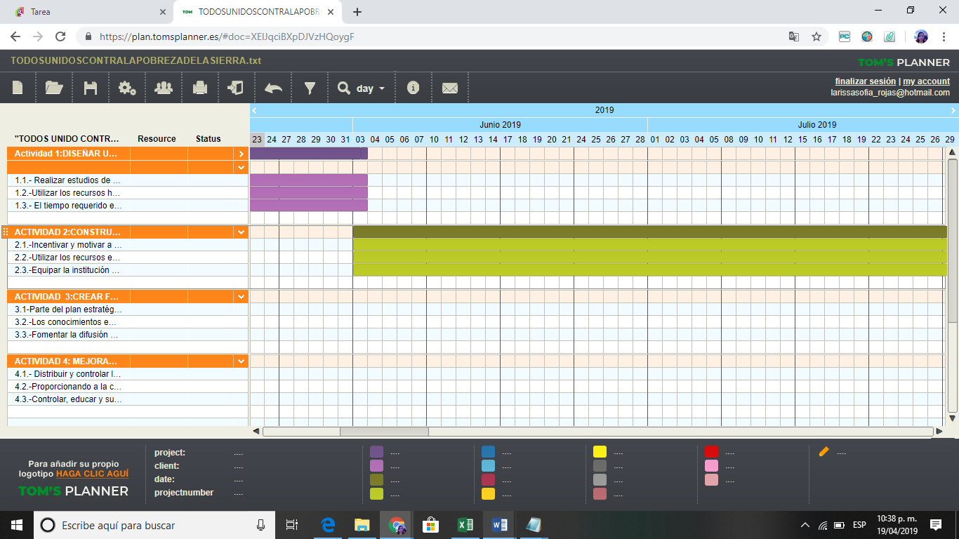Expand the collapsed Actividad 1 group
959x539 pixels.
tap(242, 154)
